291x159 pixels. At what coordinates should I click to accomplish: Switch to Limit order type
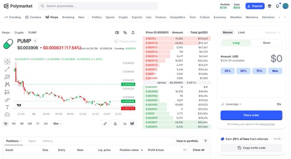pos(241,32)
